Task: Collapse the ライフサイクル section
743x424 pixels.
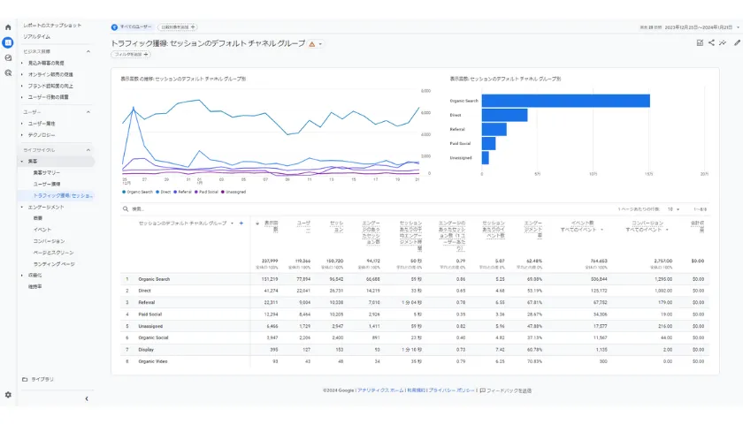Action: click(88, 150)
